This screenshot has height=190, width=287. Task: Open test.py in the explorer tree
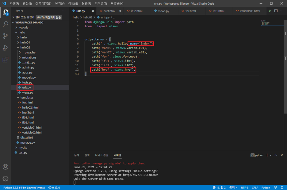click(23, 153)
